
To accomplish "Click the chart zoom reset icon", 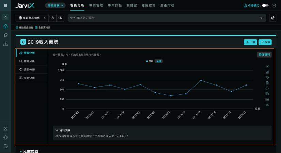I will point(267,94).
